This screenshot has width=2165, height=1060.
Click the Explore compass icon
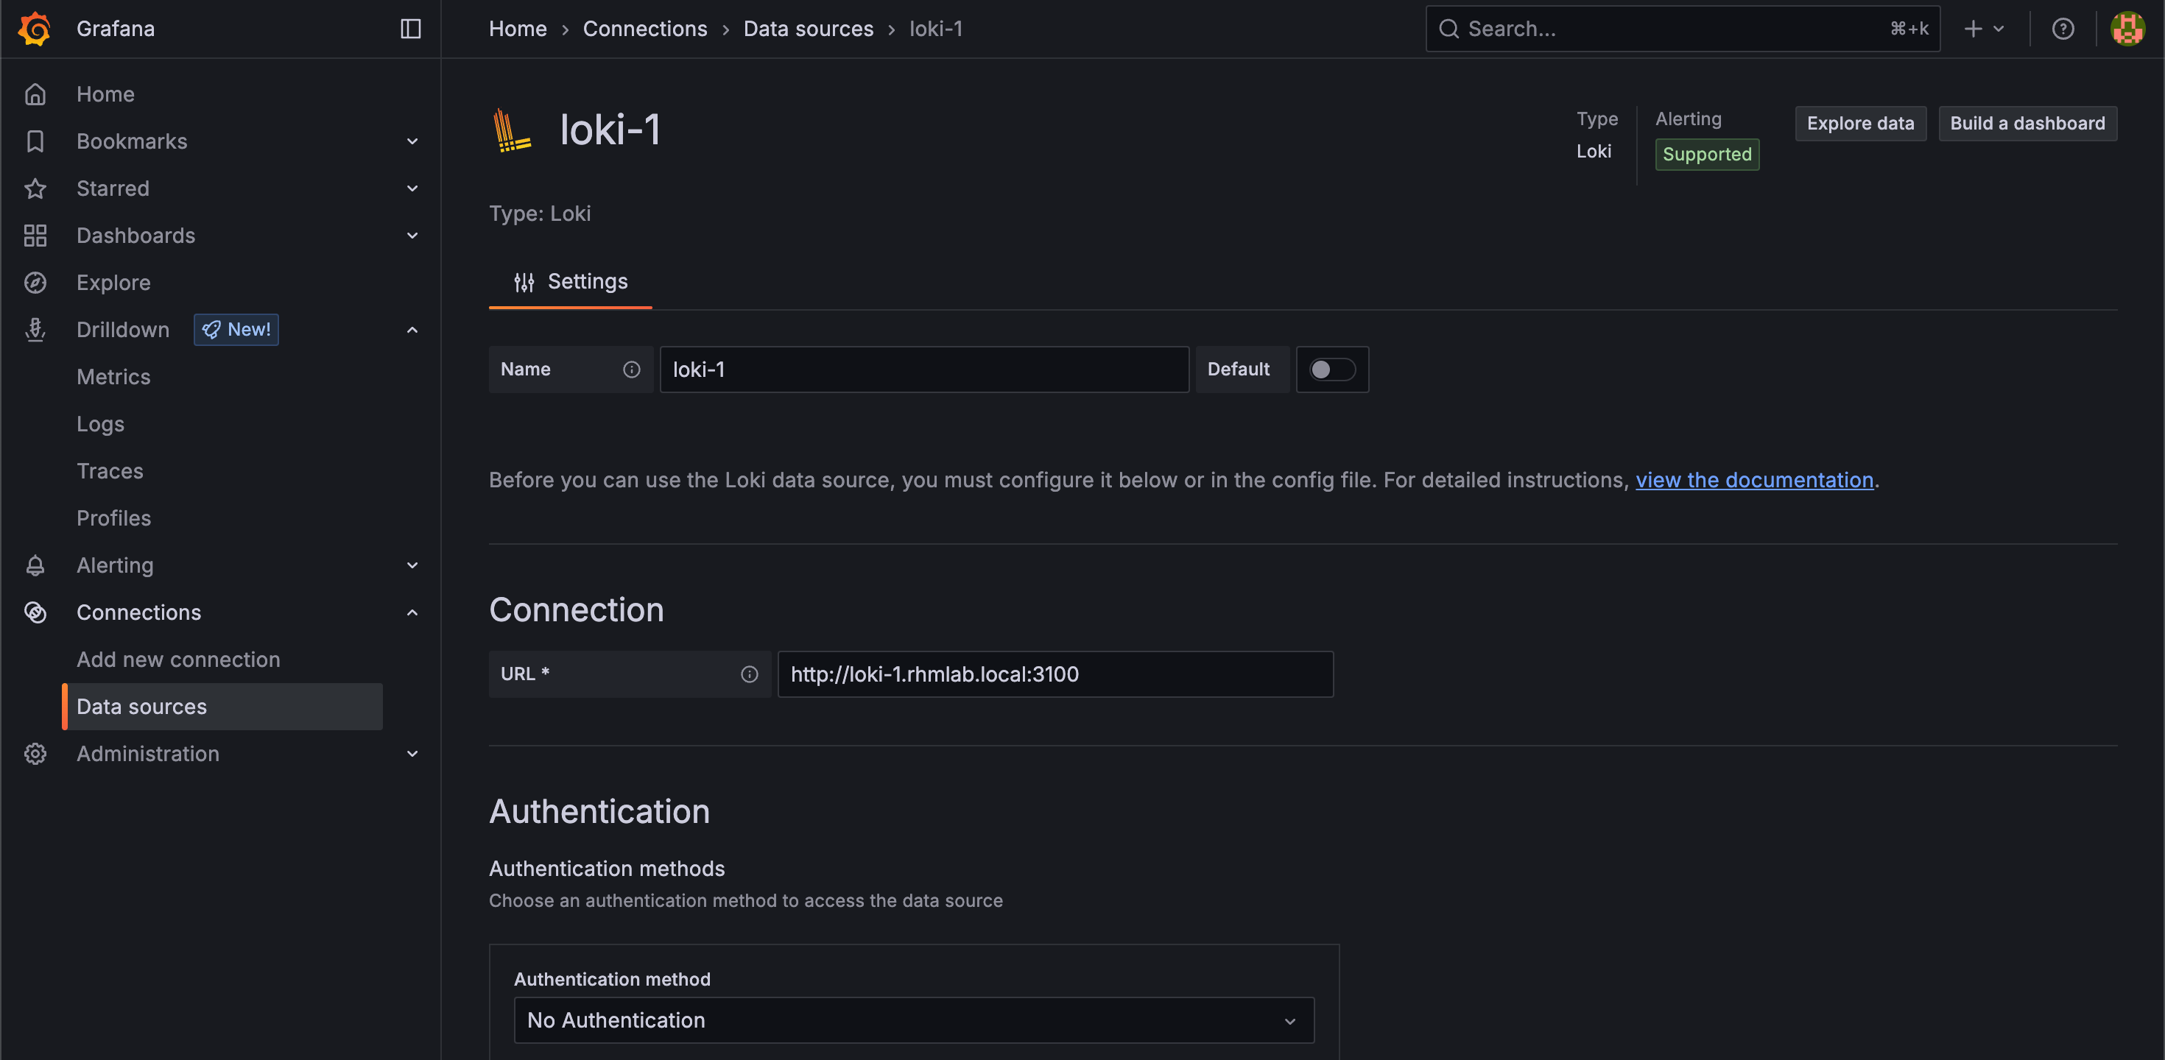click(x=35, y=282)
